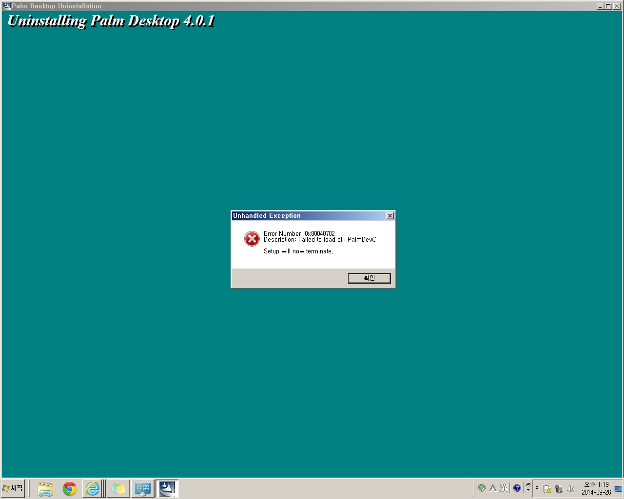The height and width of the screenshot is (499, 624).
Task: Click the network connection tray icon
Action: 559,489
